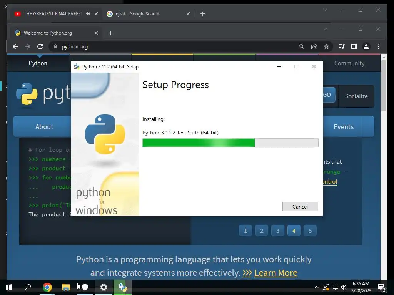Open the Windows Start menu
This screenshot has width=394, height=295.
click(9, 287)
